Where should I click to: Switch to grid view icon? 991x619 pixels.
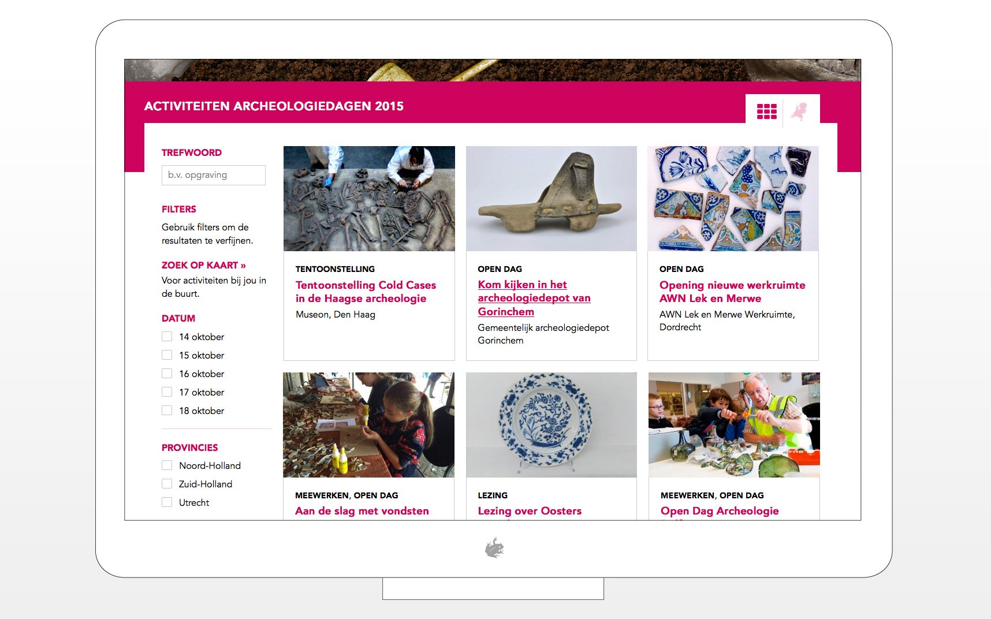[x=766, y=111]
